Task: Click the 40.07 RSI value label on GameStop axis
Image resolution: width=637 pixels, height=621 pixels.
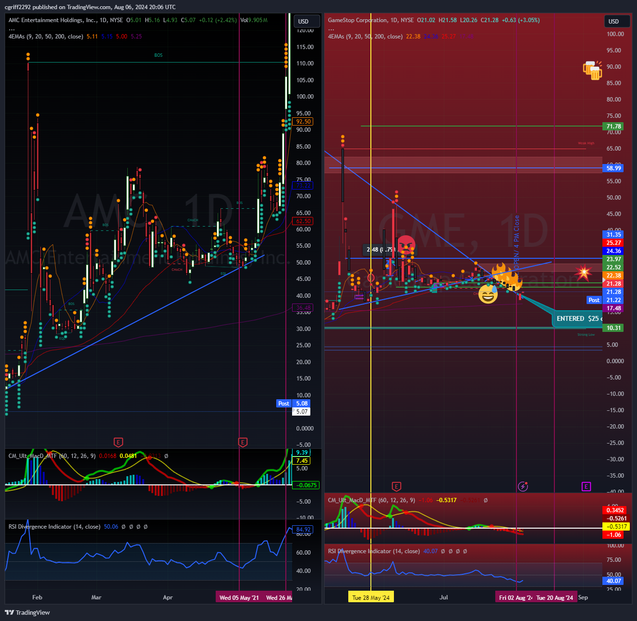Action: coord(613,581)
